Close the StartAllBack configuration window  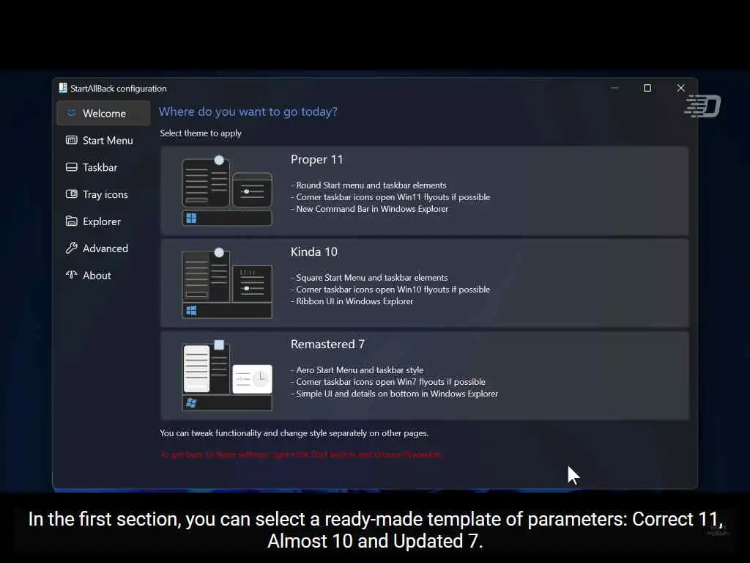[680, 88]
